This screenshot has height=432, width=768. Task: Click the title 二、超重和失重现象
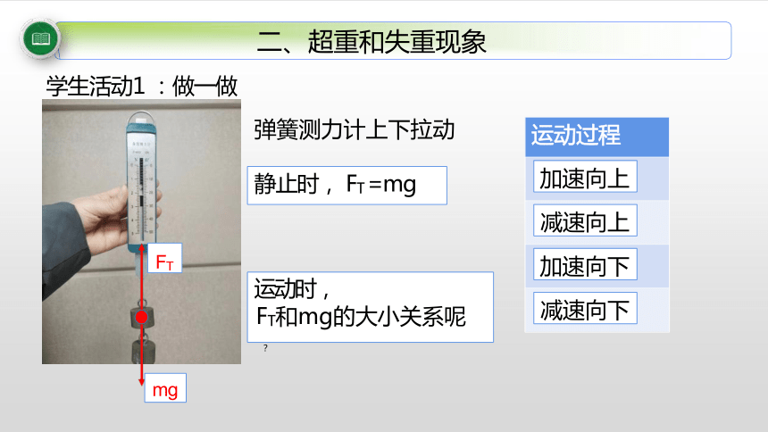click(371, 42)
